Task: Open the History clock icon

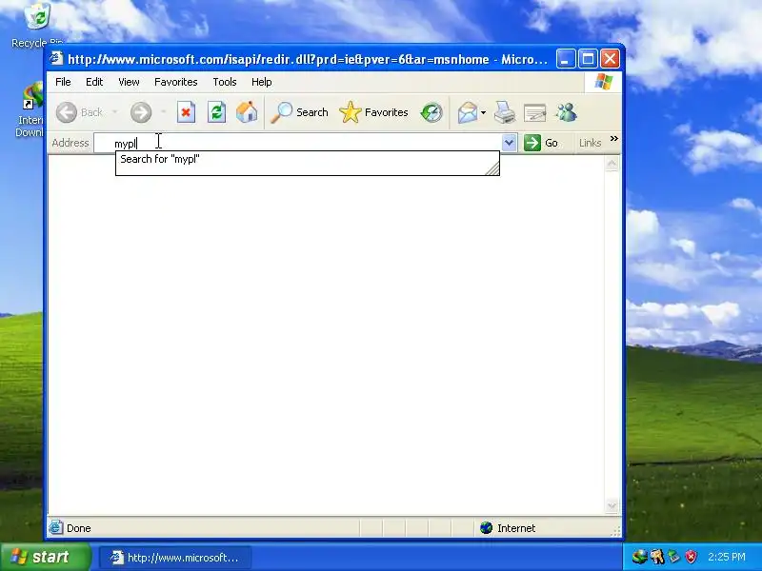Action: coord(431,112)
